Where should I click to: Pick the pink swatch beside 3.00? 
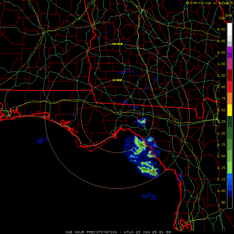point(230,64)
